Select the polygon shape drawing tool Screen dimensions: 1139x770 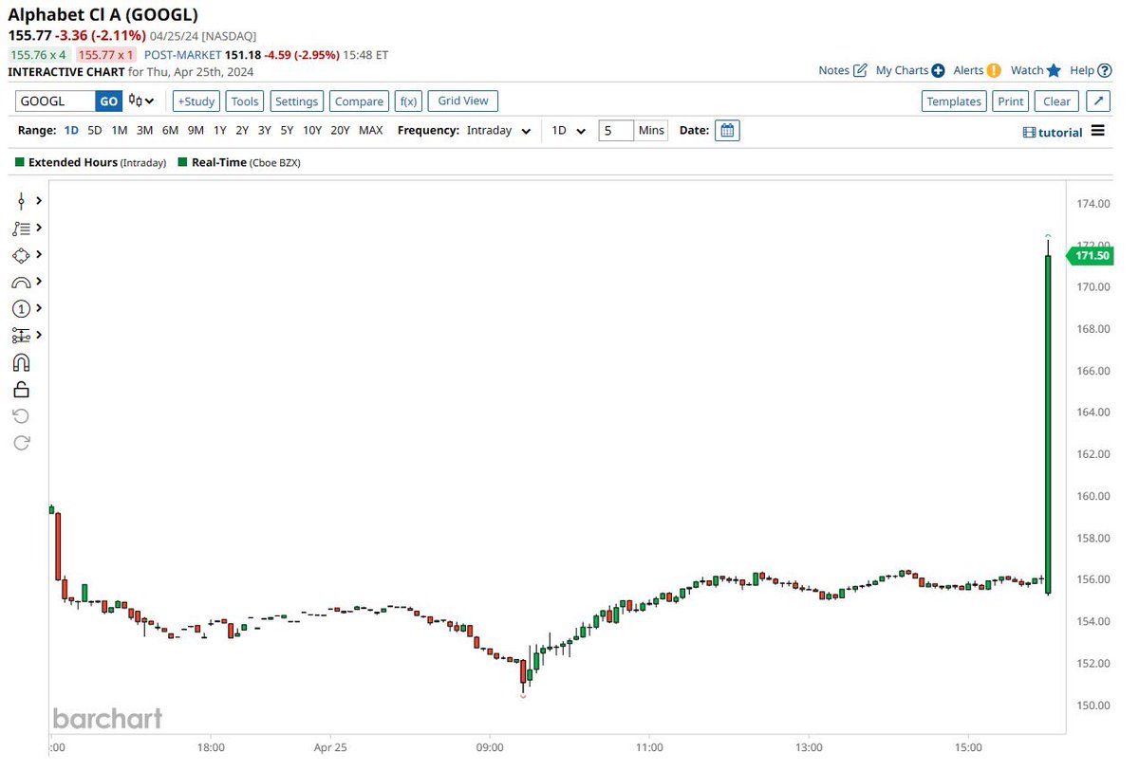coord(21,255)
